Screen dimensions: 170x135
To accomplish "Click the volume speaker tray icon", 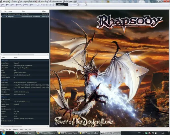I will point(156,133).
